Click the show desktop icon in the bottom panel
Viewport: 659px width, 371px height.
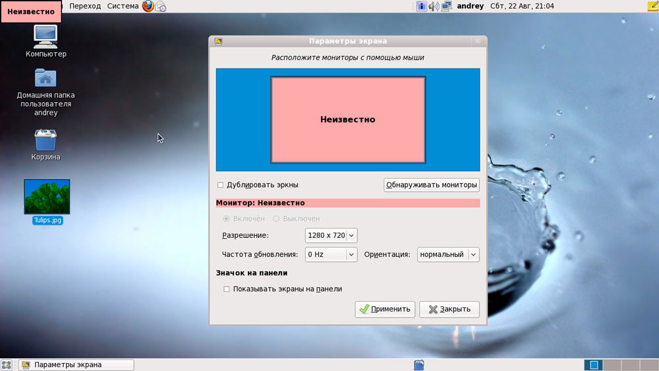point(7,364)
